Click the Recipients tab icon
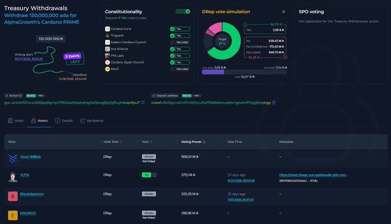This screenshot has width=391, height=224. (83, 121)
